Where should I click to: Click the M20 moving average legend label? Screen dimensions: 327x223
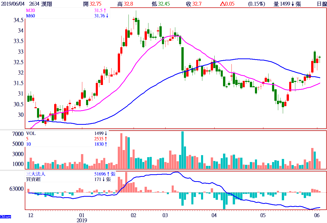coord(30,11)
